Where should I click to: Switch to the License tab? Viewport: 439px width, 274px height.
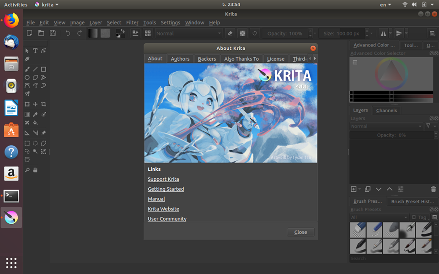pyautogui.click(x=275, y=59)
